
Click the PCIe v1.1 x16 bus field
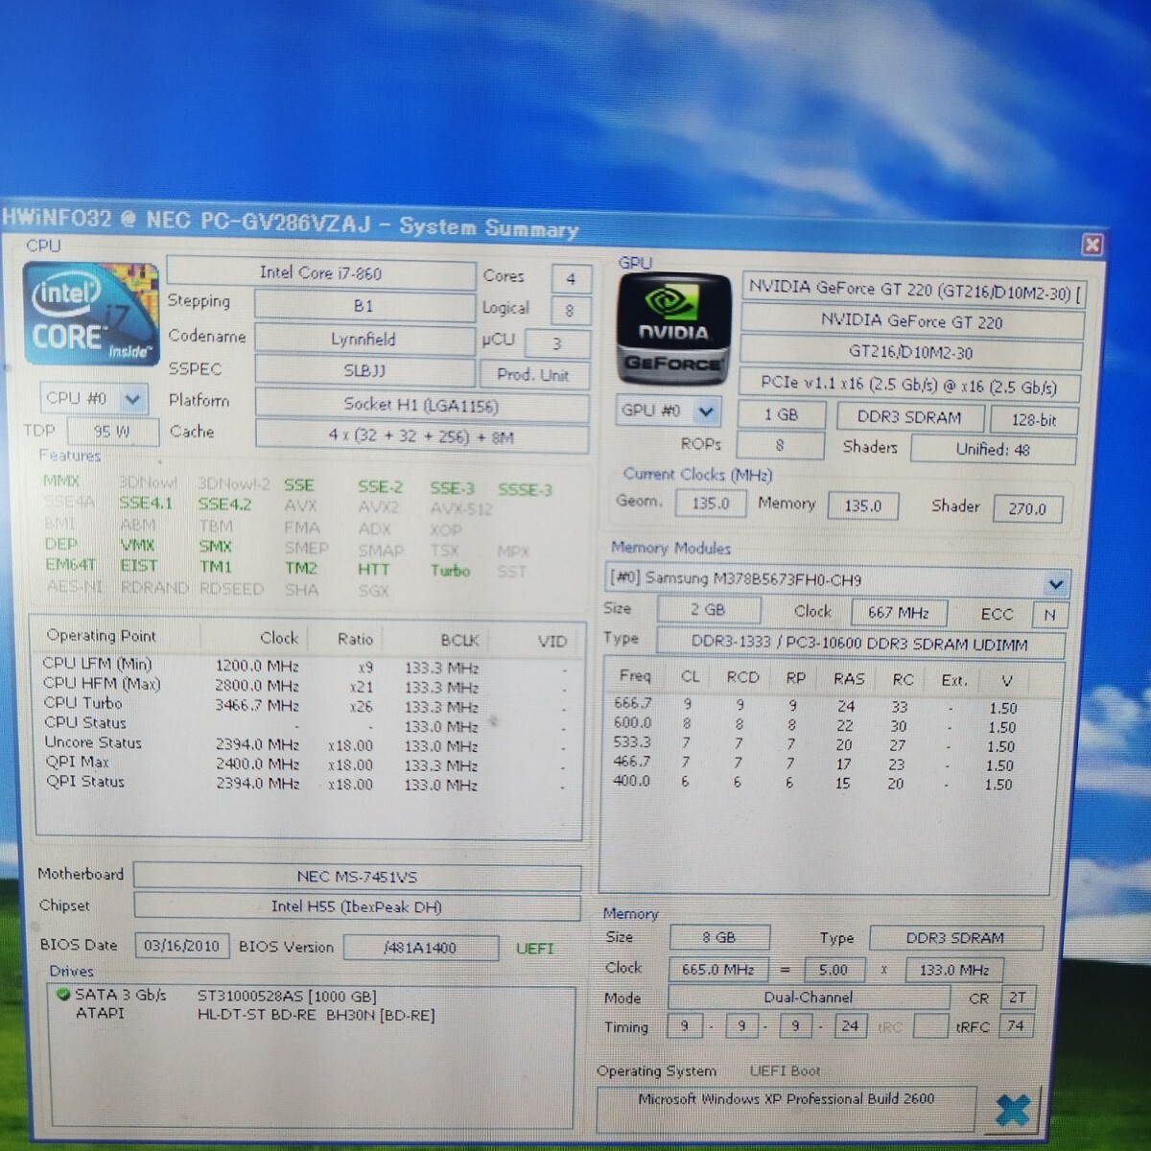[x=908, y=386]
